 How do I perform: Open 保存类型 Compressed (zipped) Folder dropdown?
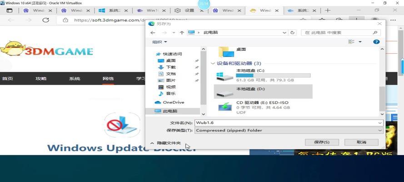pyautogui.click(x=289, y=131)
